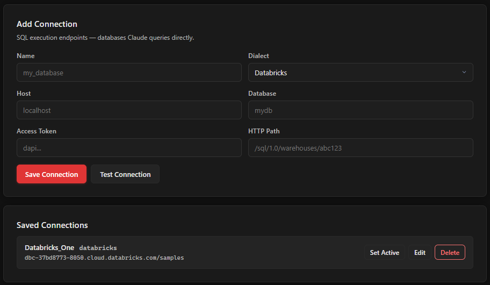Click the Name label
The width and height of the screenshot is (490, 285).
[26, 56]
